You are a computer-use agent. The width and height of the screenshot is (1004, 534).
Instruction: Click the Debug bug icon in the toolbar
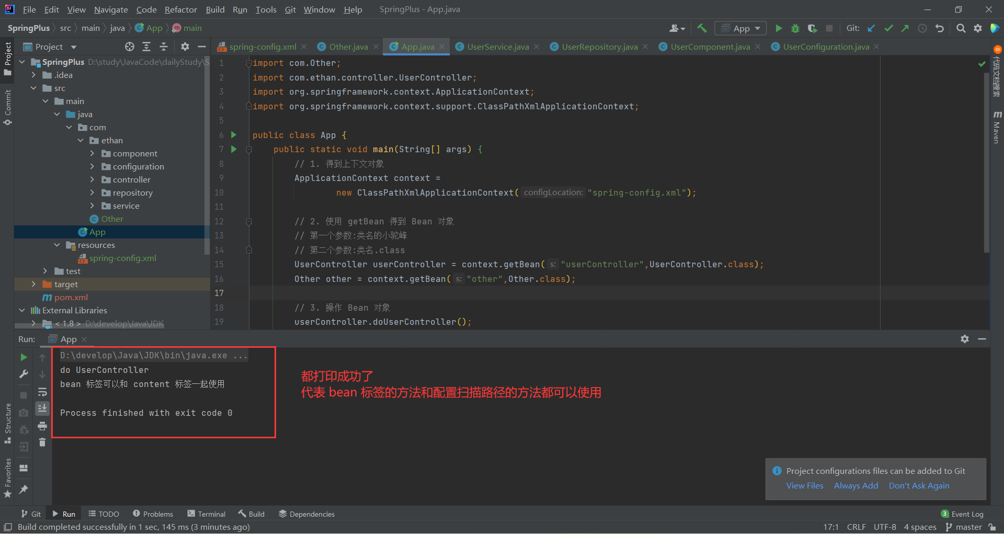(x=795, y=28)
